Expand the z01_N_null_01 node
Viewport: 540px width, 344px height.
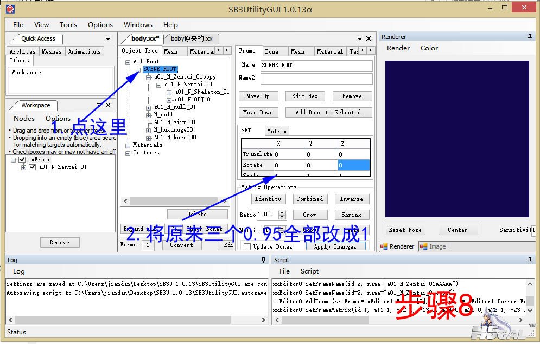click(x=148, y=108)
